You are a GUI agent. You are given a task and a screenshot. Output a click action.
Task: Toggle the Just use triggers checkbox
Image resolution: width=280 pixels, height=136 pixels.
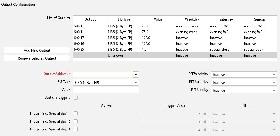coord(76,98)
